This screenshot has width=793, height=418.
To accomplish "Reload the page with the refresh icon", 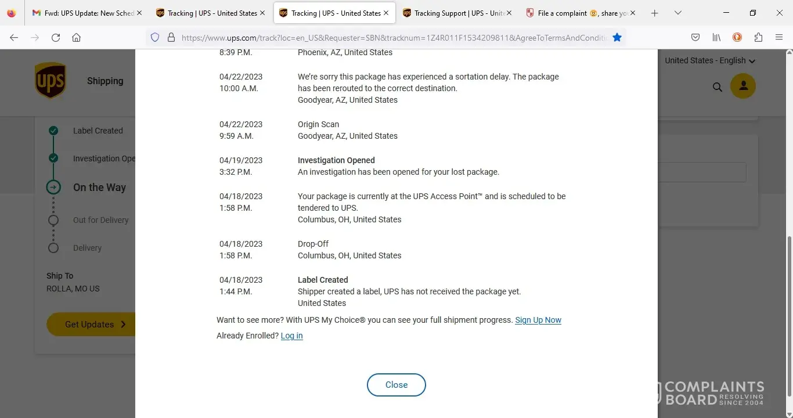I will pyautogui.click(x=56, y=37).
